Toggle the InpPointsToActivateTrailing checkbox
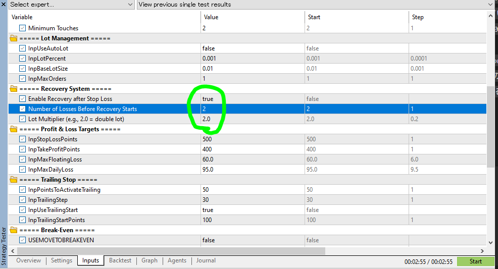 tap(22, 190)
